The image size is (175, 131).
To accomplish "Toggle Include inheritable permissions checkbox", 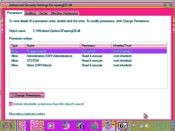I will pos(11,104).
